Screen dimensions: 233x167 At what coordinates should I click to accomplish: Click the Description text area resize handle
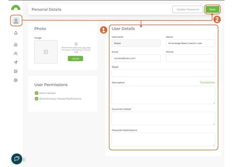pyautogui.click(x=214, y=103)
